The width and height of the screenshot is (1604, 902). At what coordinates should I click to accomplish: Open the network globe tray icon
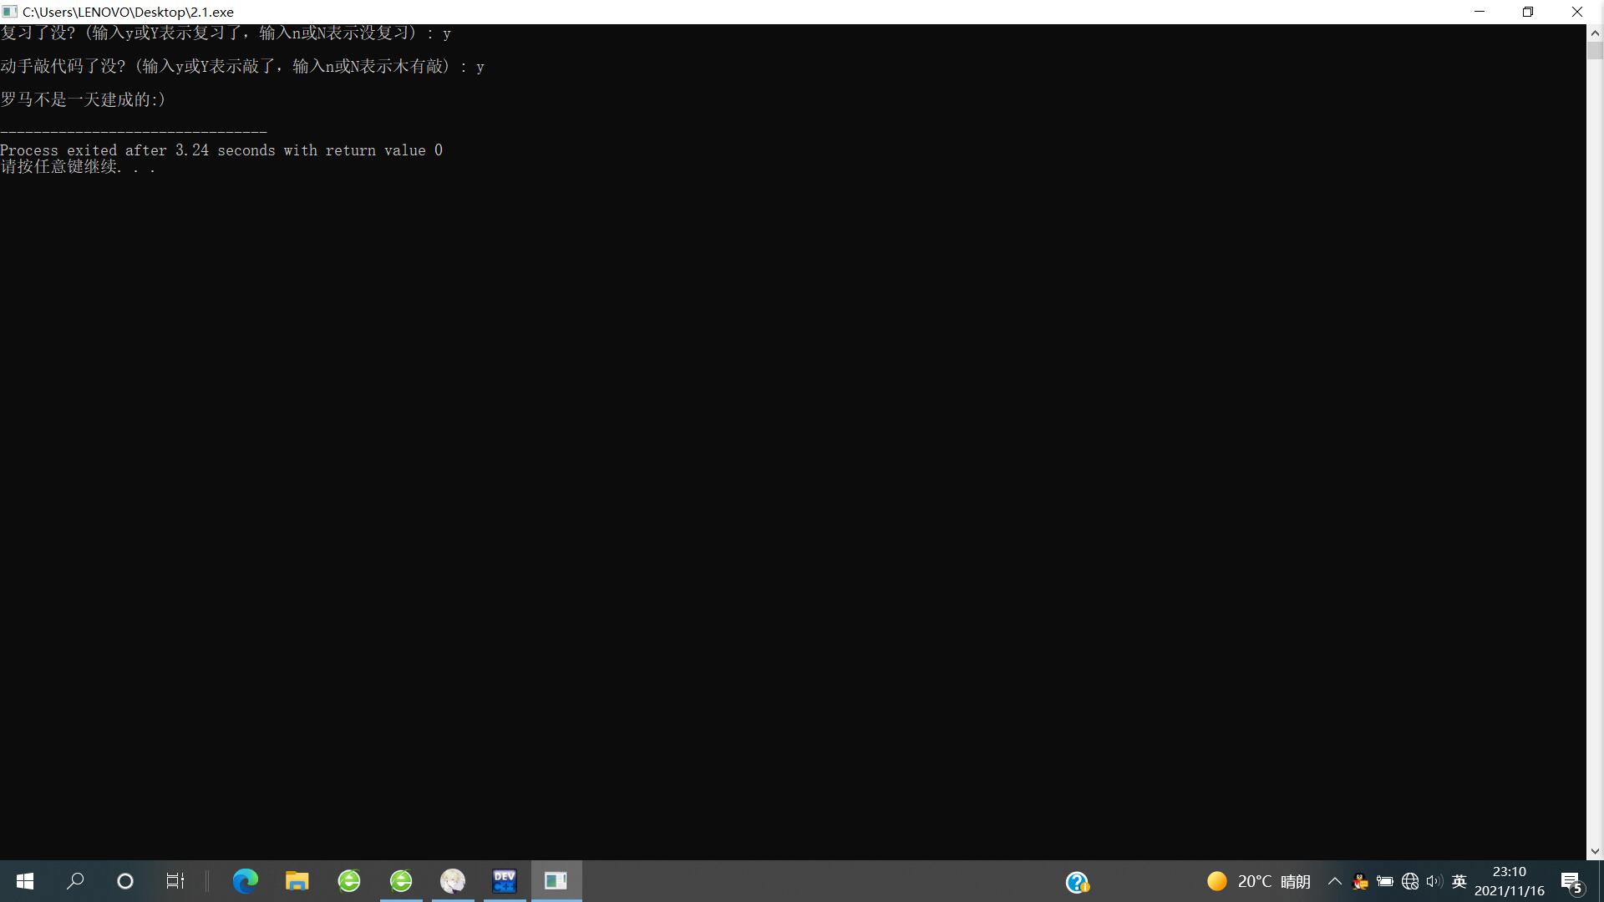1410,881
